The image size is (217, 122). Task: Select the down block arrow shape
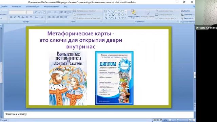click(119, 15)
